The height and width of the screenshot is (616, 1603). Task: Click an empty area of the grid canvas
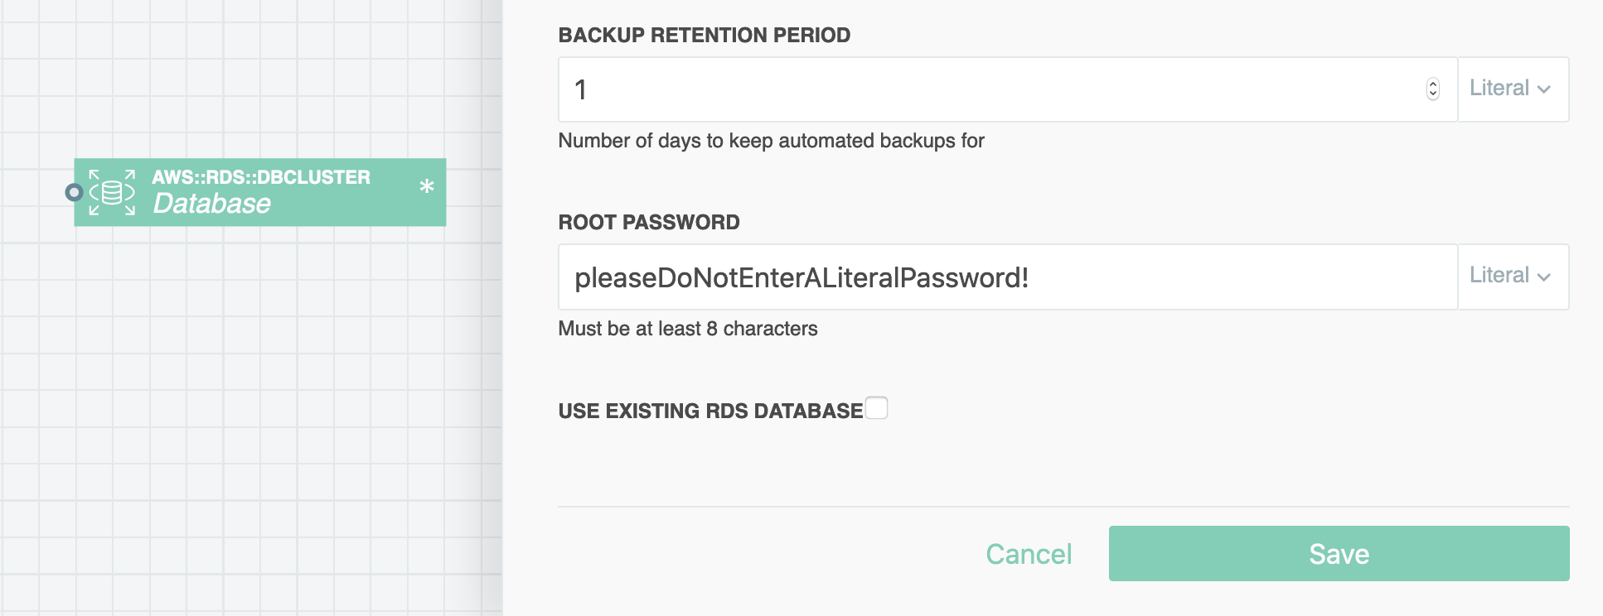click(x=249, y=414)
